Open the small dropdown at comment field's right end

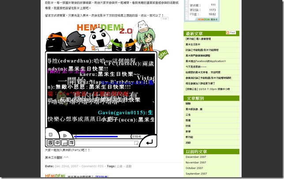click(x=136, y=143)
